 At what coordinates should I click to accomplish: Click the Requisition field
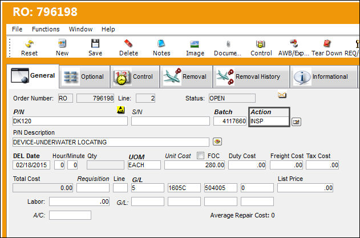point(93,188)
